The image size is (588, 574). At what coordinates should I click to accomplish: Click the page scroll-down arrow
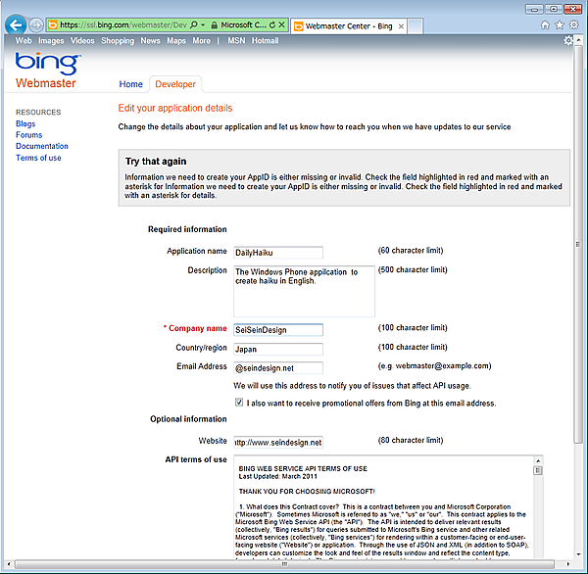(578, 554)
